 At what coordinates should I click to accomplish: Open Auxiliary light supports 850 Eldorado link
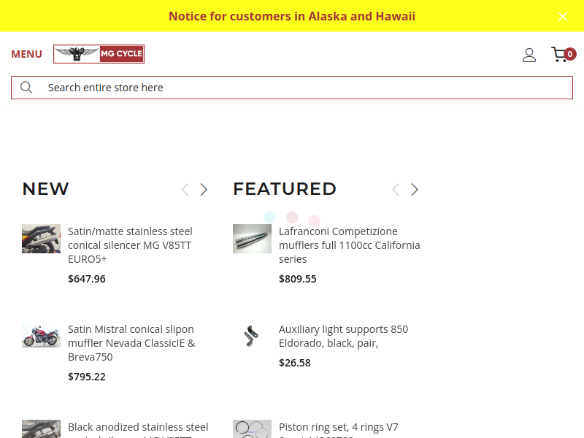coord(343,336)
